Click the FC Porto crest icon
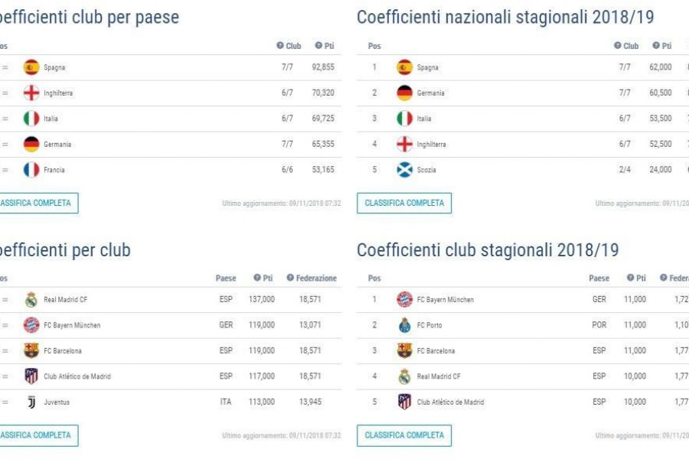The image size is (689, 459). pos(404,325)
